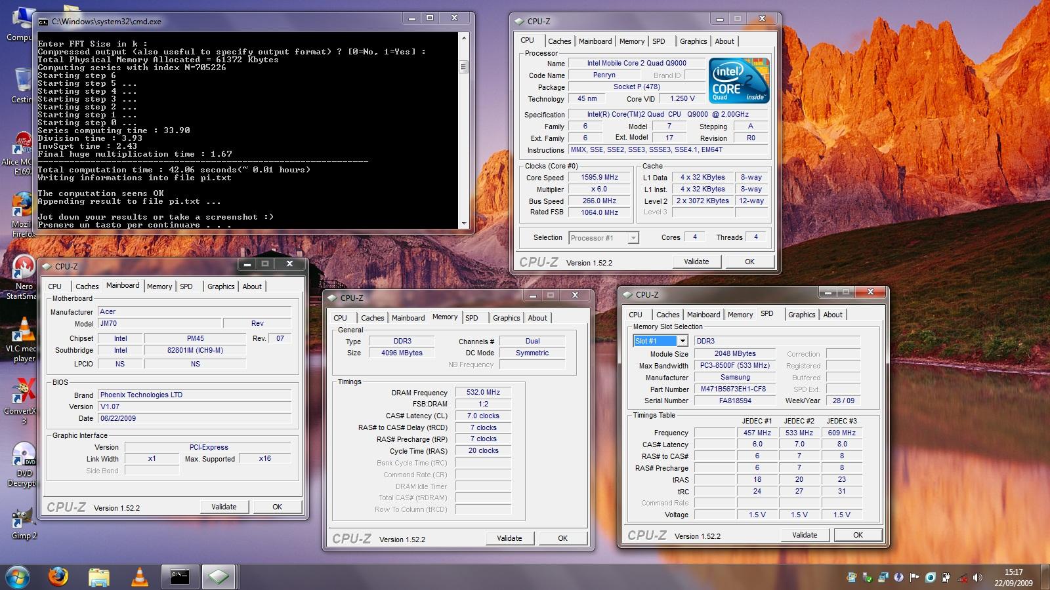The width and height of the screenshot is (1050, 590).
Task: Open the Windows Start menu orb
Action: (x=16, y=577)
